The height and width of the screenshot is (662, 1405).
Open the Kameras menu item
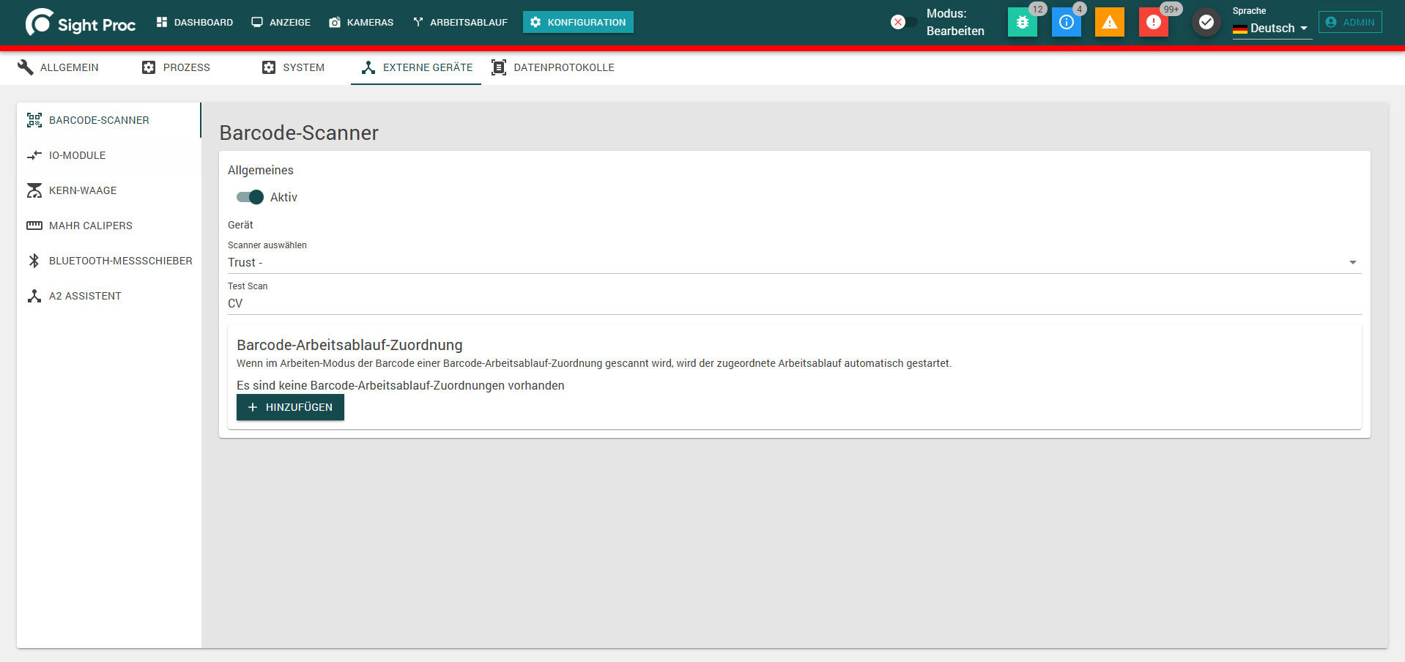click(x=361, y=23)
